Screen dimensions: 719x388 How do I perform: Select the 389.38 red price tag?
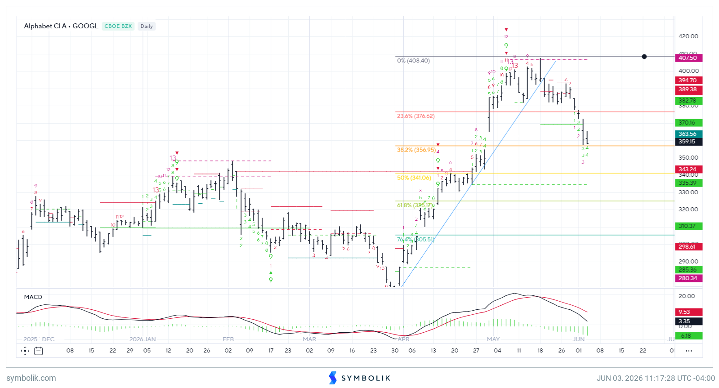point(688,89)
